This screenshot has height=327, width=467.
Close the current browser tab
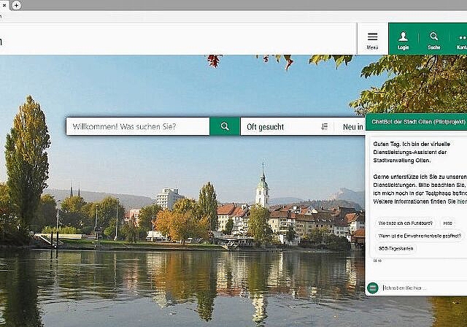pyautogui.click(x=4, y=5)
